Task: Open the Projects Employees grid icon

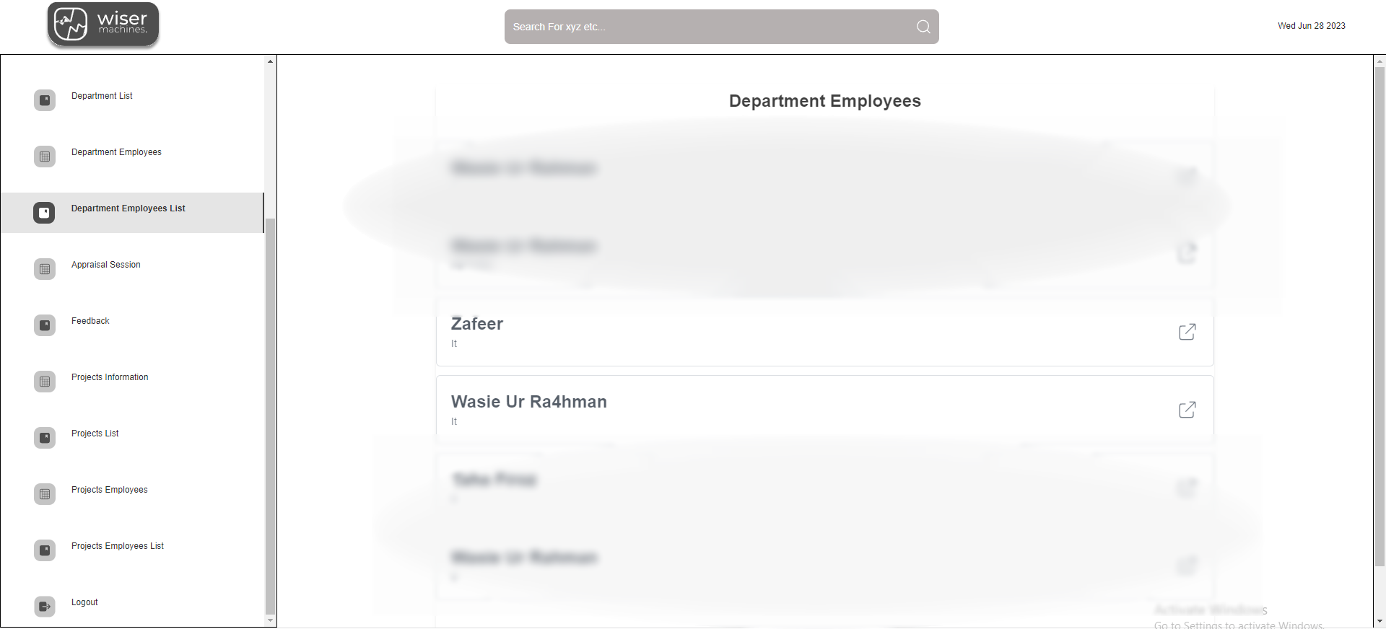Action: tap(44, 494)
